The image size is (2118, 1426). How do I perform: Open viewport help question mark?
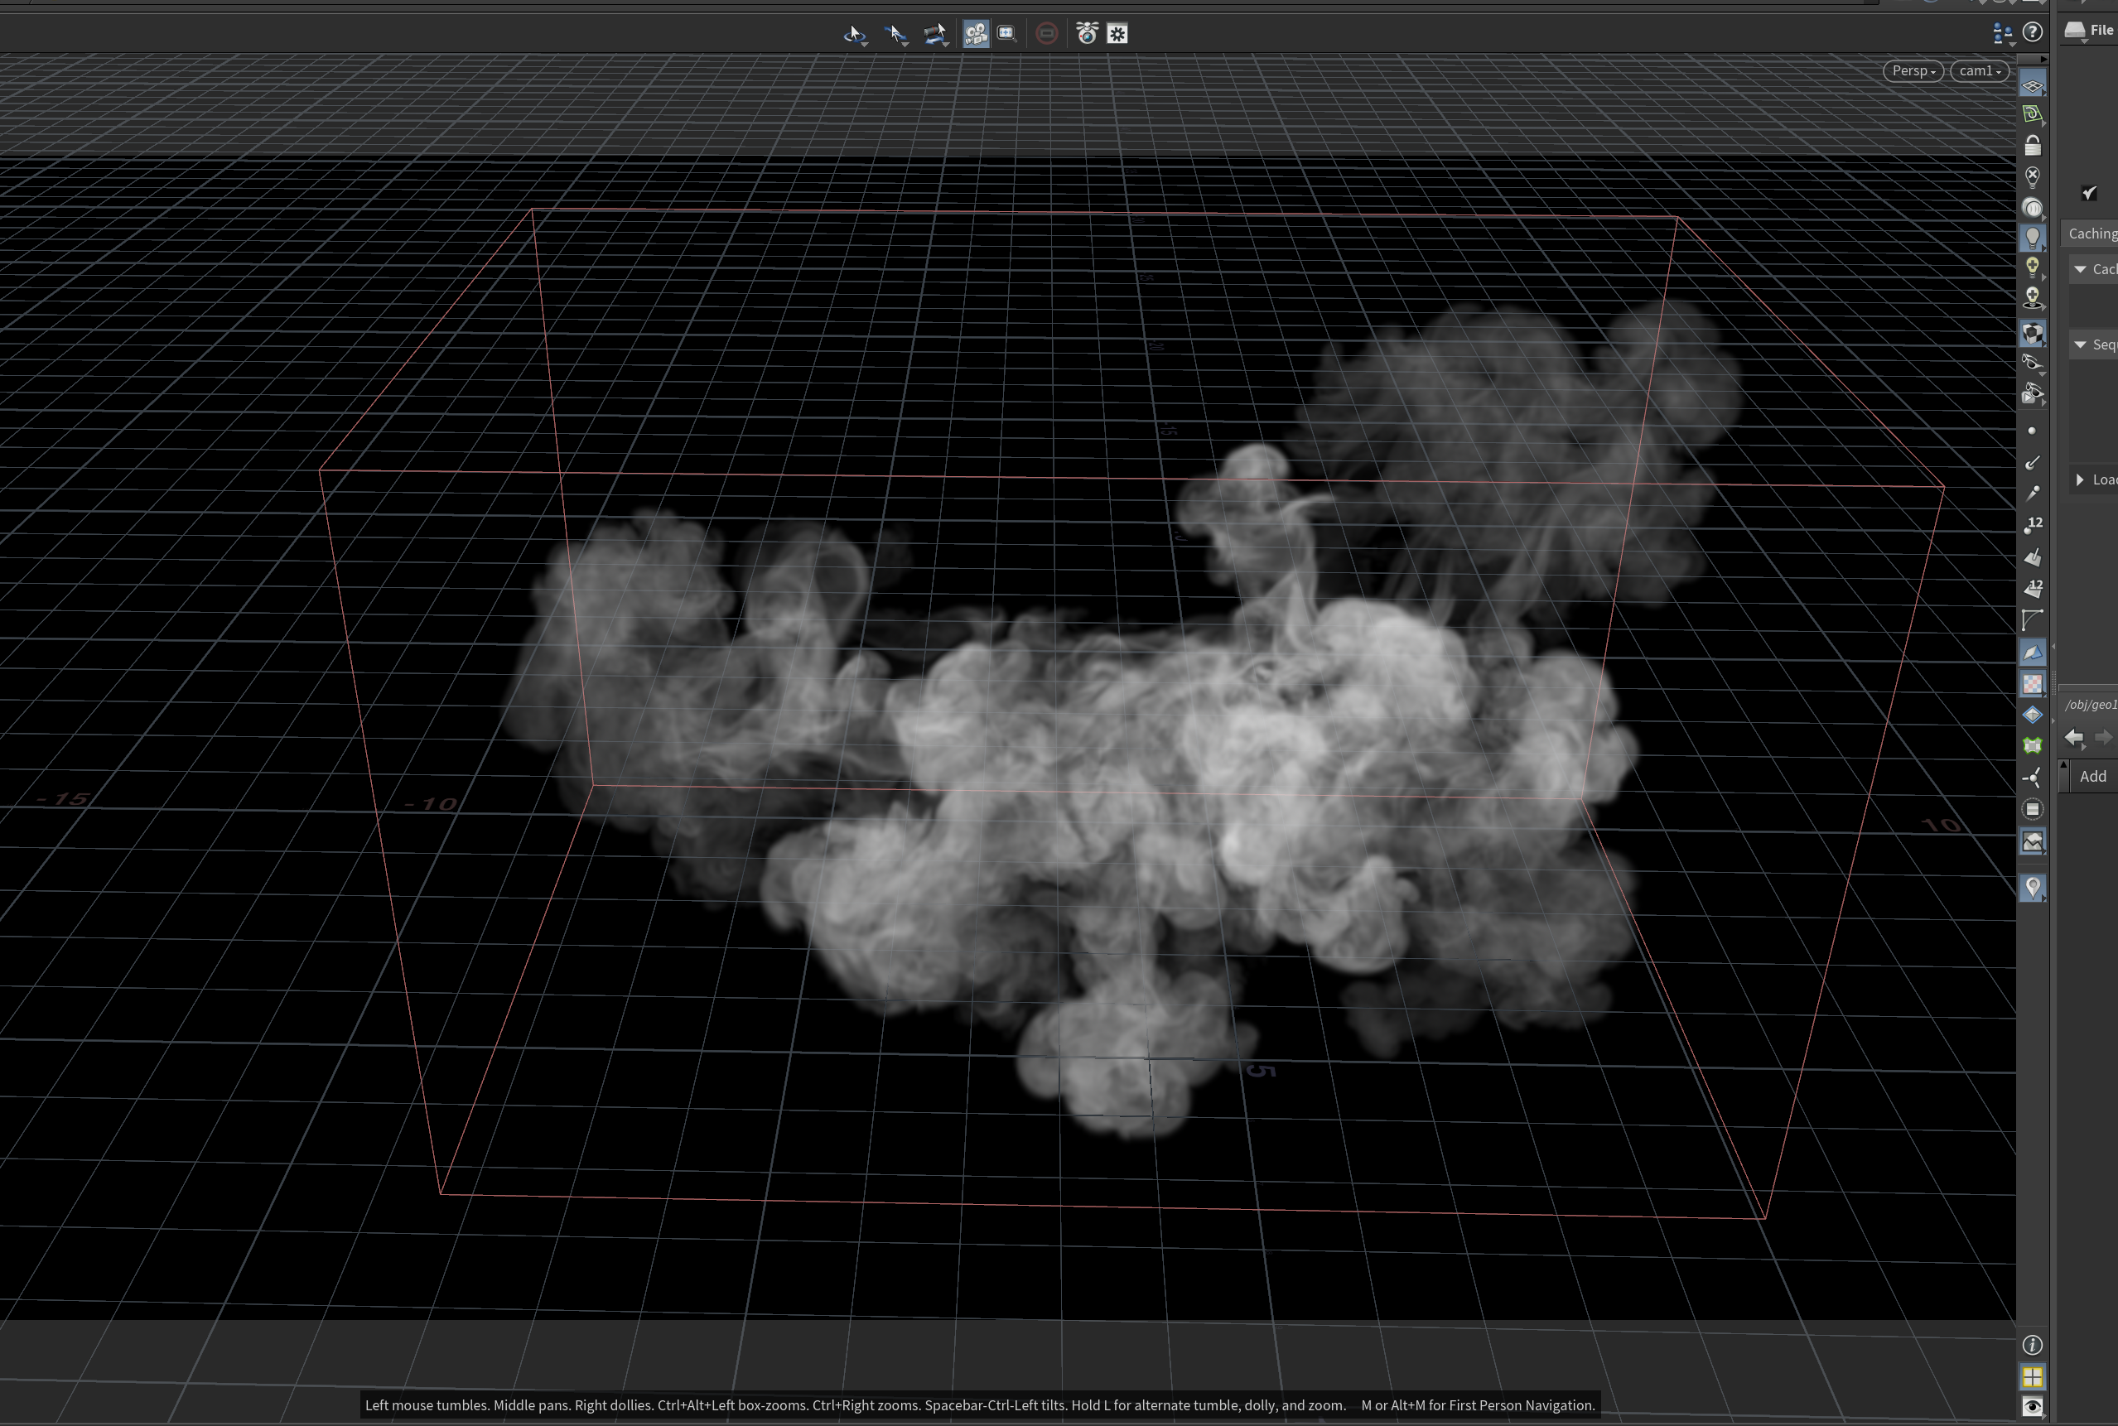pos(2033,31)
